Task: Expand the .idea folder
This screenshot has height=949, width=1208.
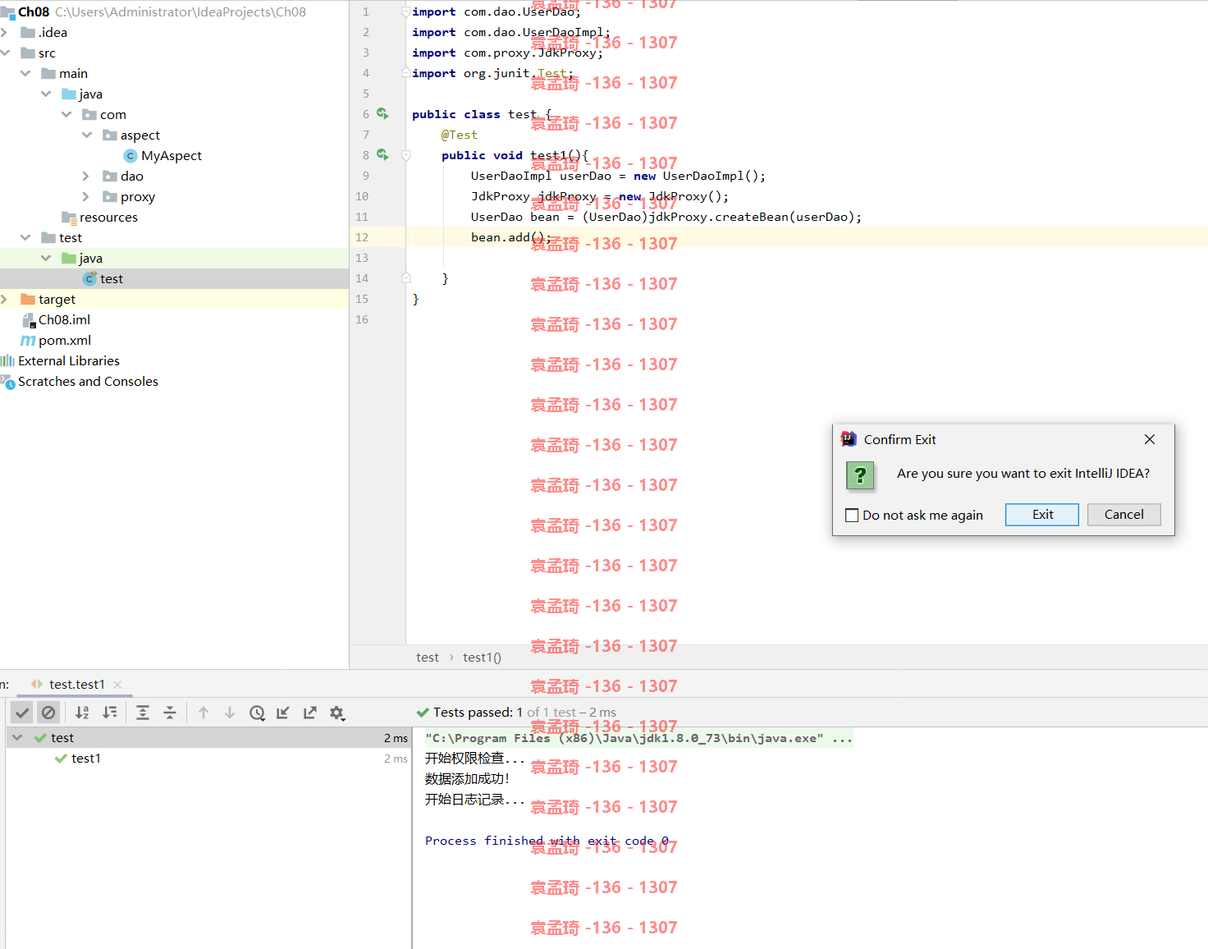Action: (4, 32)
